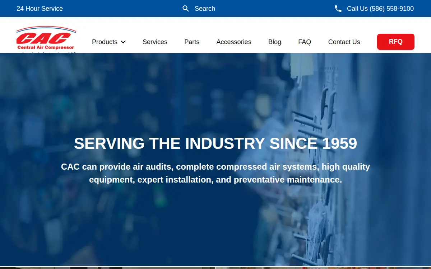Expand the Products dropdown chevron

tap(123, 42)
